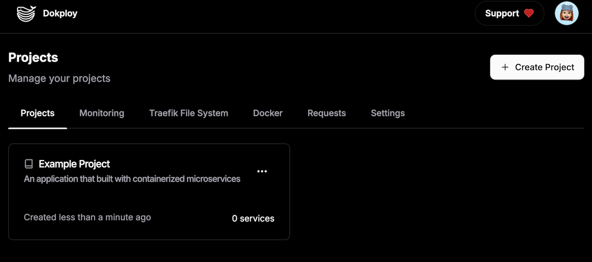Image resolution: width=592 pixels, height=262 pixels.
Task: Click the Dokploy whale logo
Action: [x=26, y=13]
